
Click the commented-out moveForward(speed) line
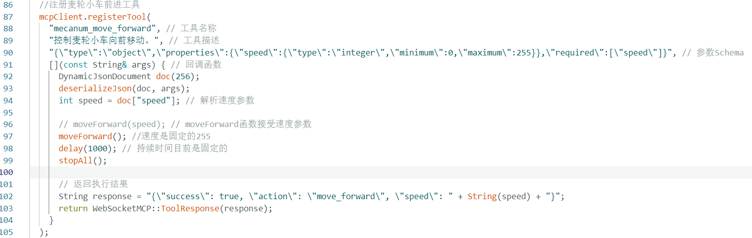click(185, 125)
